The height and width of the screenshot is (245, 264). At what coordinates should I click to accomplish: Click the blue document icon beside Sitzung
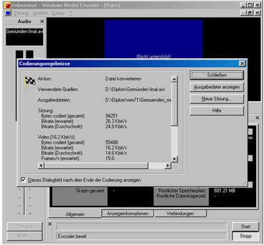(x=8, y=13)
